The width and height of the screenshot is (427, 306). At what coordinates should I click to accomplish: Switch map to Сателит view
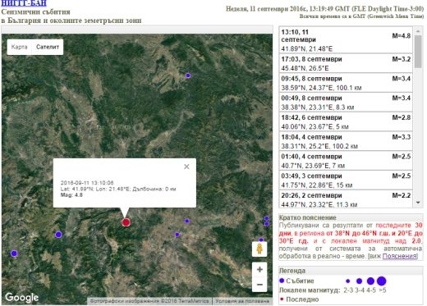pos(48,47)
